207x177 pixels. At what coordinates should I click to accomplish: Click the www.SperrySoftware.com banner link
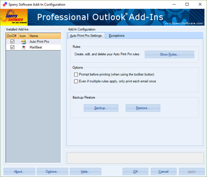(184, 23)
